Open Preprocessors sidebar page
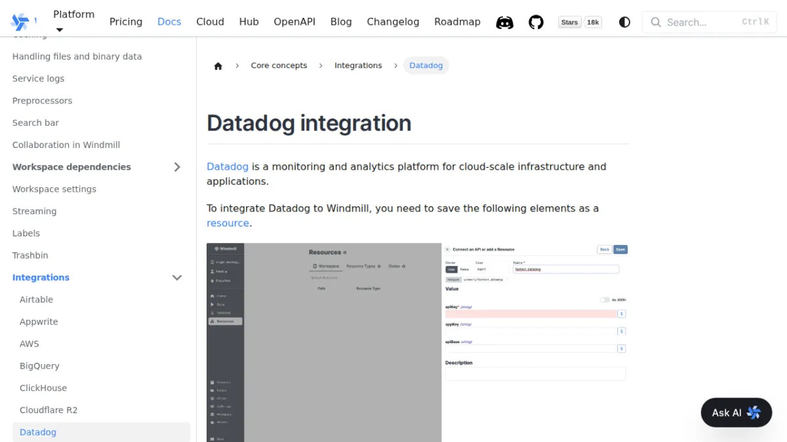 (42, 101)
